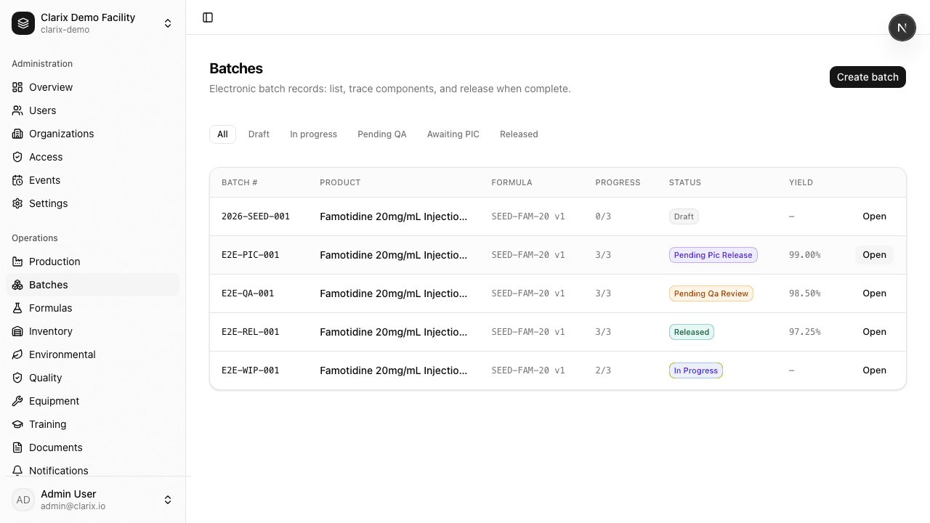Open Users page in sidebar

pyautogui.click(x=92, y=110)
